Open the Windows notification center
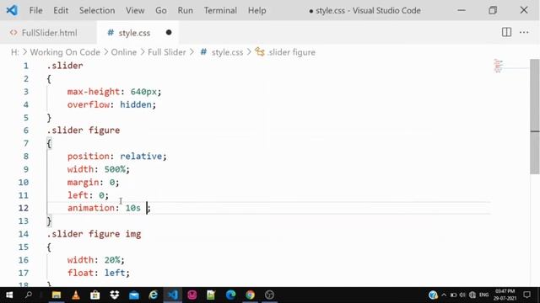This screenshot has width=540, height=303. point(526,295)
